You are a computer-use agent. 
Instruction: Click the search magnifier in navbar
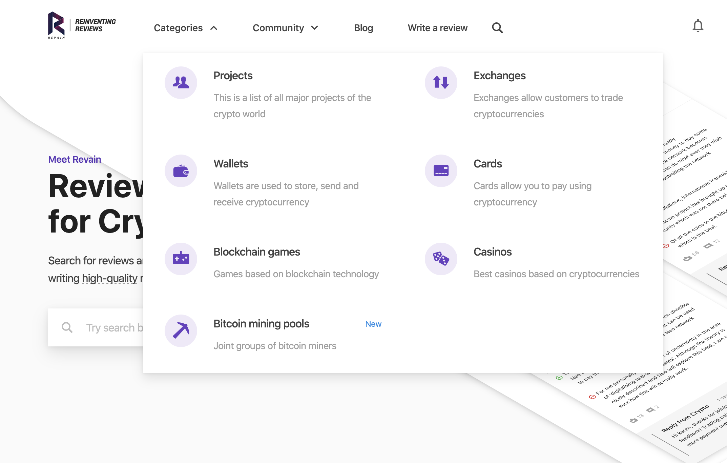point(497,28)
